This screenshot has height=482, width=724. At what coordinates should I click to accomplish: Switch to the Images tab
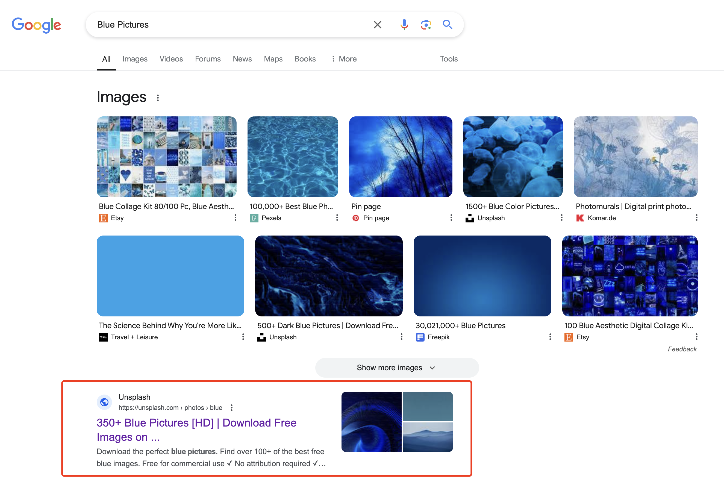(x=135, y=59)
